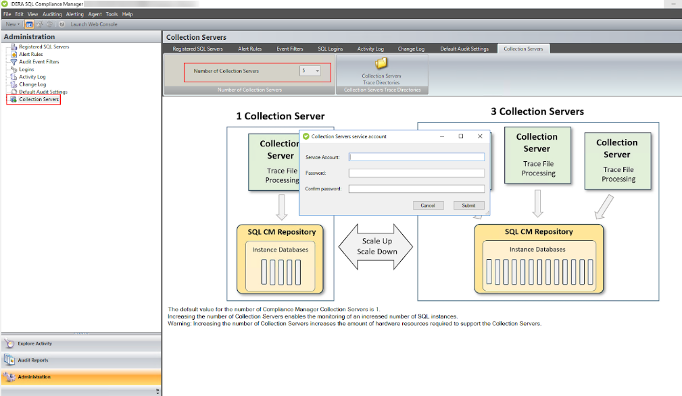This screenshot has width=682, height=396.
Task: Select the Collection Servers tab
Action: [x=523, y=49]
